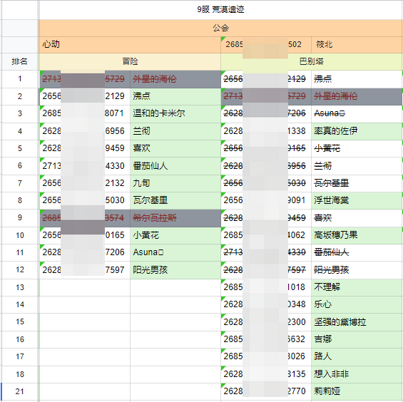Select the 率真的佐伊 name cell
This screenshot has width=403, height=402.
tap(357, 131)
